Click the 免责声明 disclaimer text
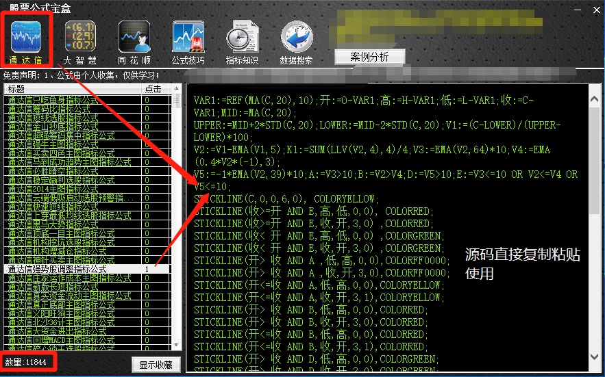The width and height of the screenshot is (605, 377). (80, 75)
